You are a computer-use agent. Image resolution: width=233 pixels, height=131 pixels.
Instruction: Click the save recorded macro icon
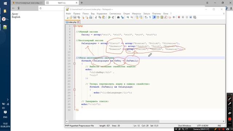[x=195, y=17]
